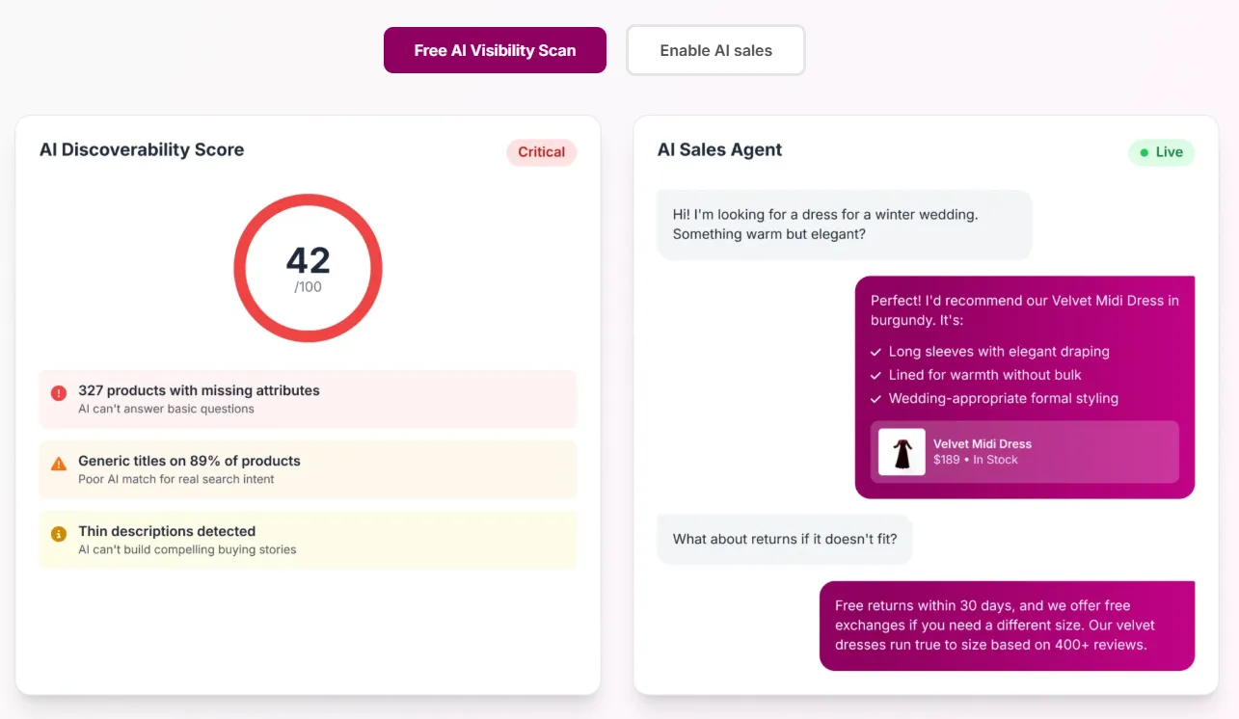Select the Velvet Midi Dress product card

click(1024, 452)
